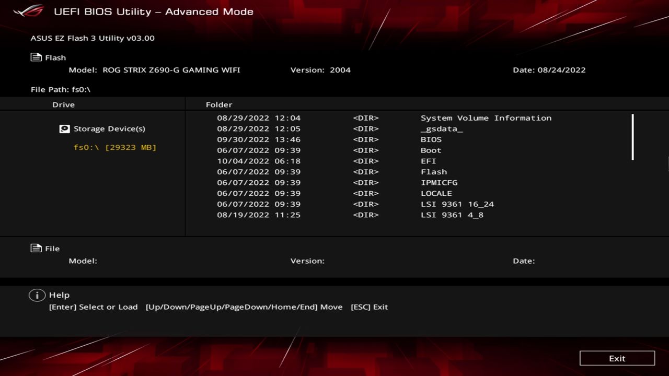Click date 09/30/2022 13:46 entry
The height and width of the screenshot is (376, 669).
tap(259, 139)
